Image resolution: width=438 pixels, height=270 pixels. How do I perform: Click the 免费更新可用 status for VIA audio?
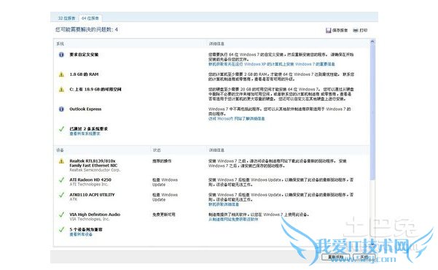coord(164,215)
